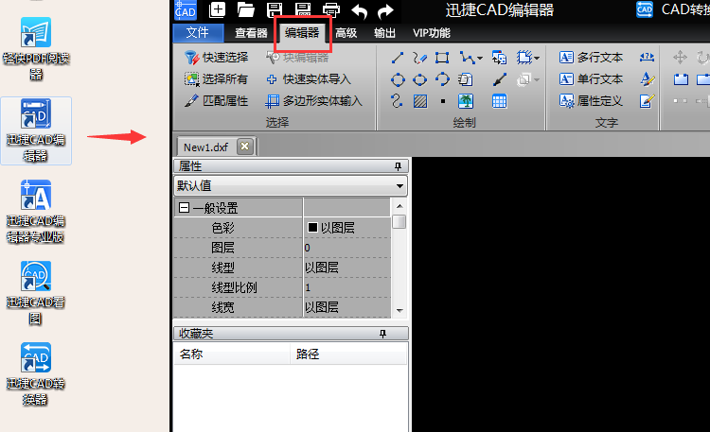Click the properties list scroll down arrow

(x=399, y=310)
